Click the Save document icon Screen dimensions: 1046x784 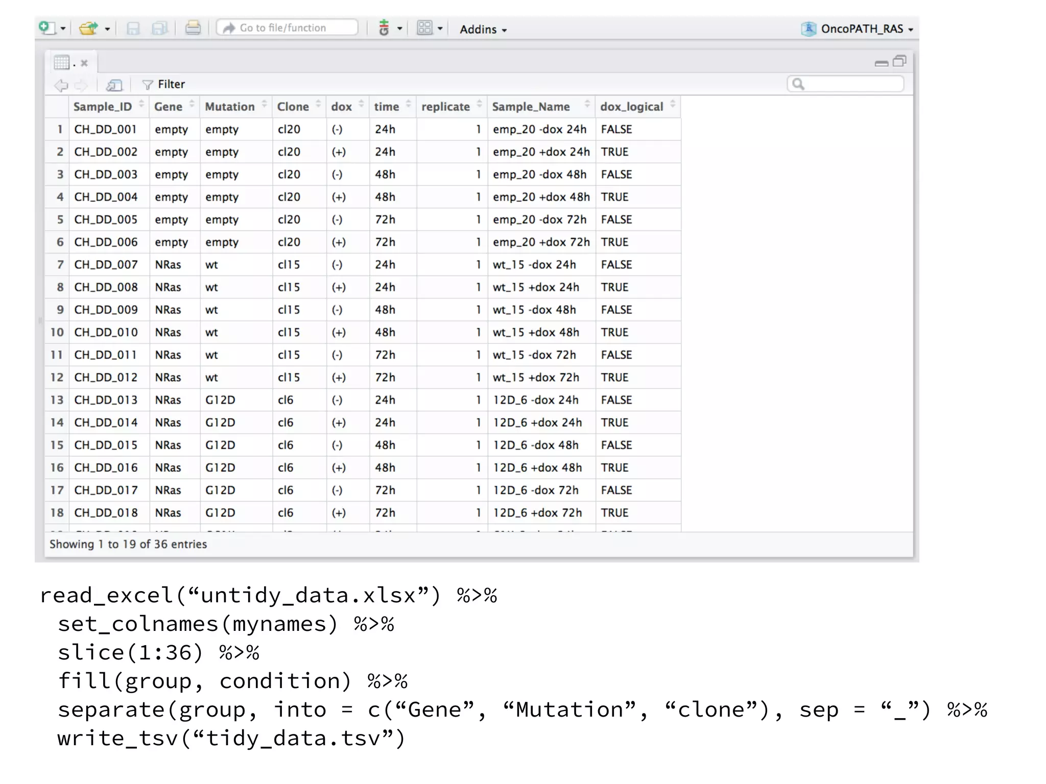(x=133, y=29)
